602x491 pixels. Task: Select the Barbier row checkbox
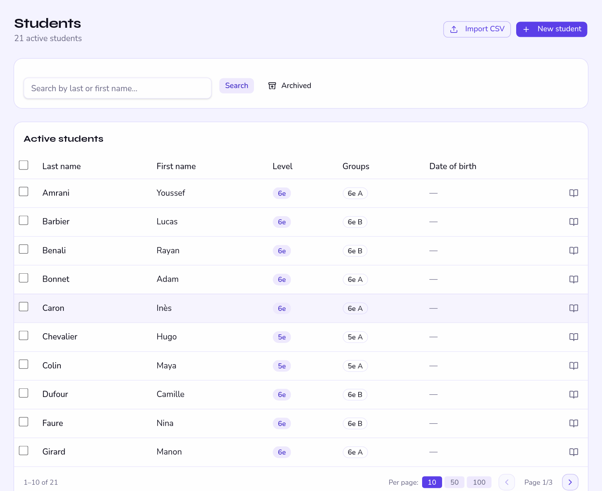point(24,220)
